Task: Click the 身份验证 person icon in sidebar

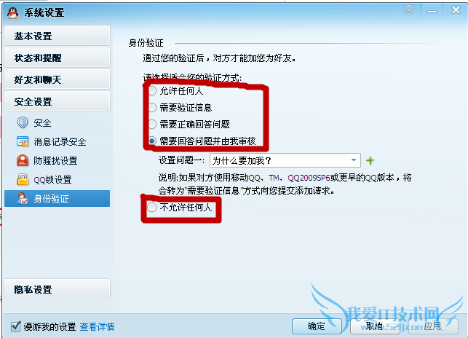Action: coord(23,198)
